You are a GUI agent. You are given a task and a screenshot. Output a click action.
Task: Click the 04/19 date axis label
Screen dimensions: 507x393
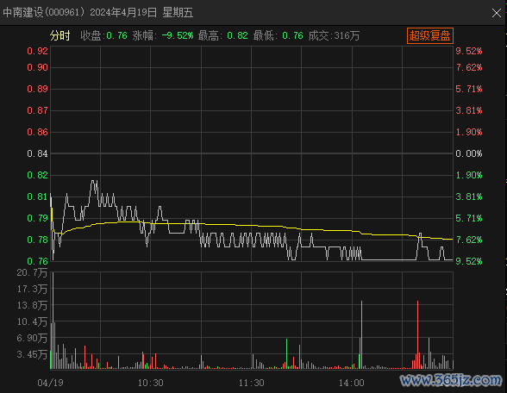[x=50, y=383]
